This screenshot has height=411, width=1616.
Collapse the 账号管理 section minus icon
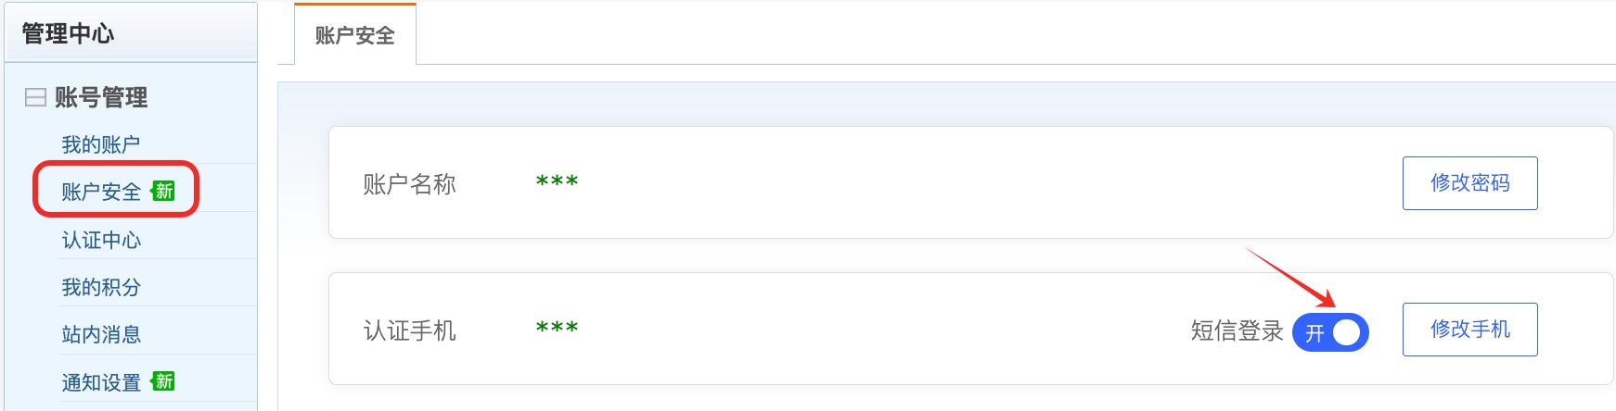[x=35, y=97]
